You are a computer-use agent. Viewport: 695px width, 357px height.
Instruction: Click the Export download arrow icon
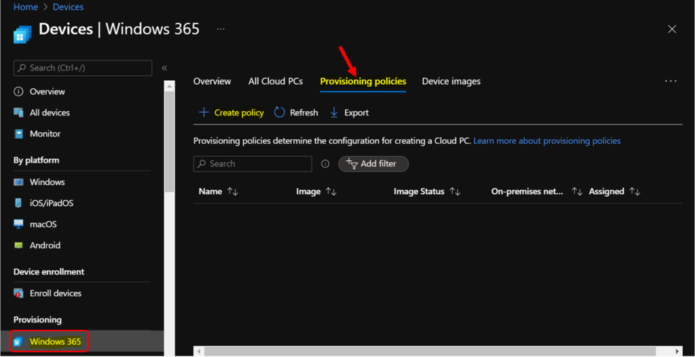pos(334,113)
